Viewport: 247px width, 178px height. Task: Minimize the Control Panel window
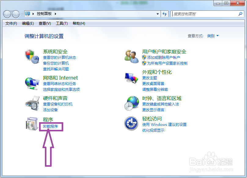point(218,3)
